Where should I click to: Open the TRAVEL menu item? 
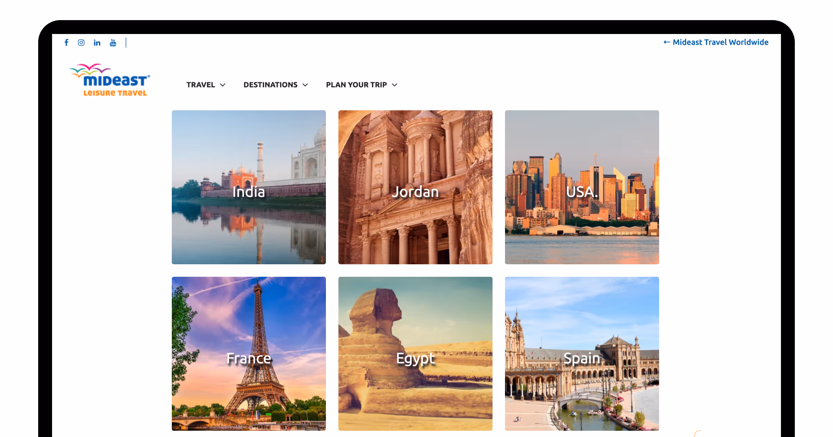(x=201, y=85)
